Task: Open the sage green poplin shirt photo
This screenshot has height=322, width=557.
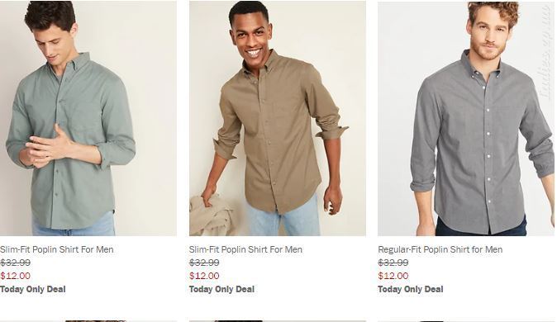Action: [x=88, y=118]
